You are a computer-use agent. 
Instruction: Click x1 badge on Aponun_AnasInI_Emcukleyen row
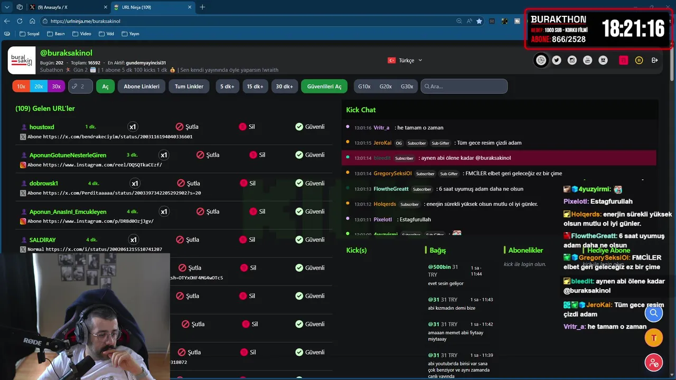pos(164,212)
